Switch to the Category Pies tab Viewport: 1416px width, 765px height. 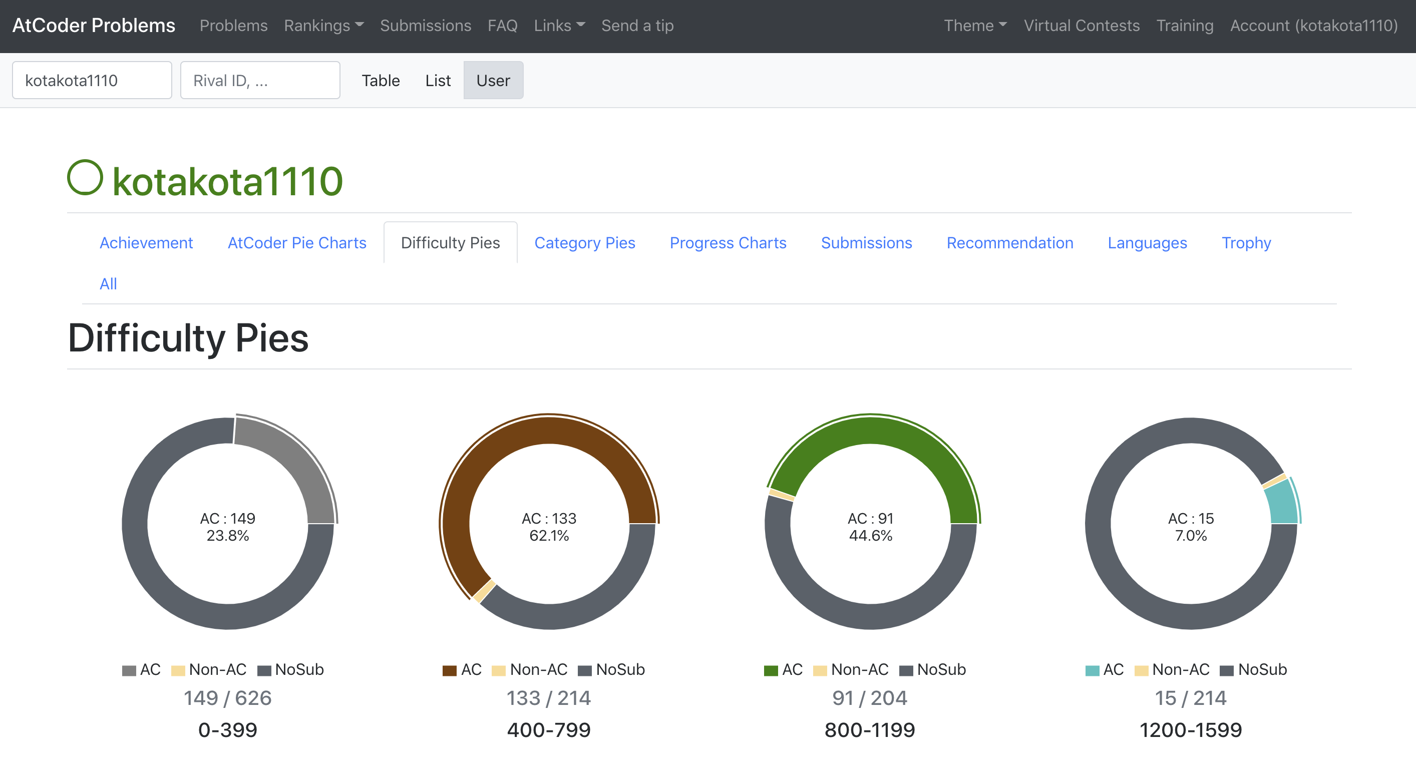(x=584, y=242)
